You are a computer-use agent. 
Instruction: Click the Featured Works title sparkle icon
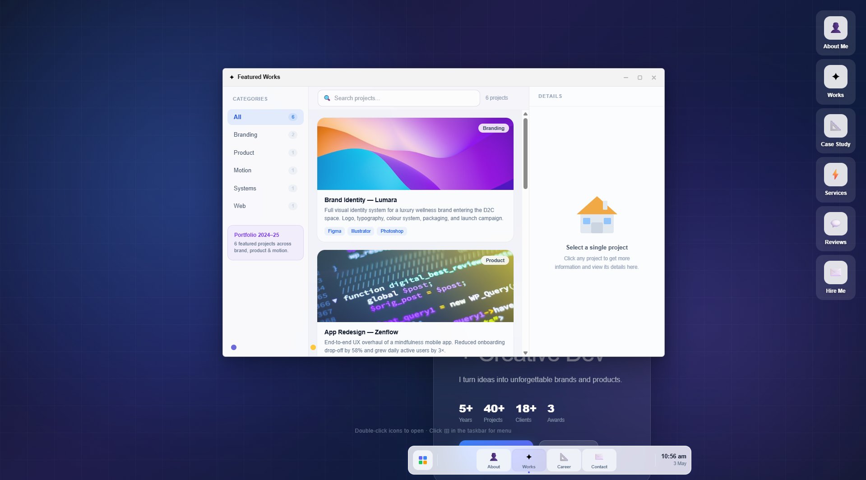[x=232, y=77]
